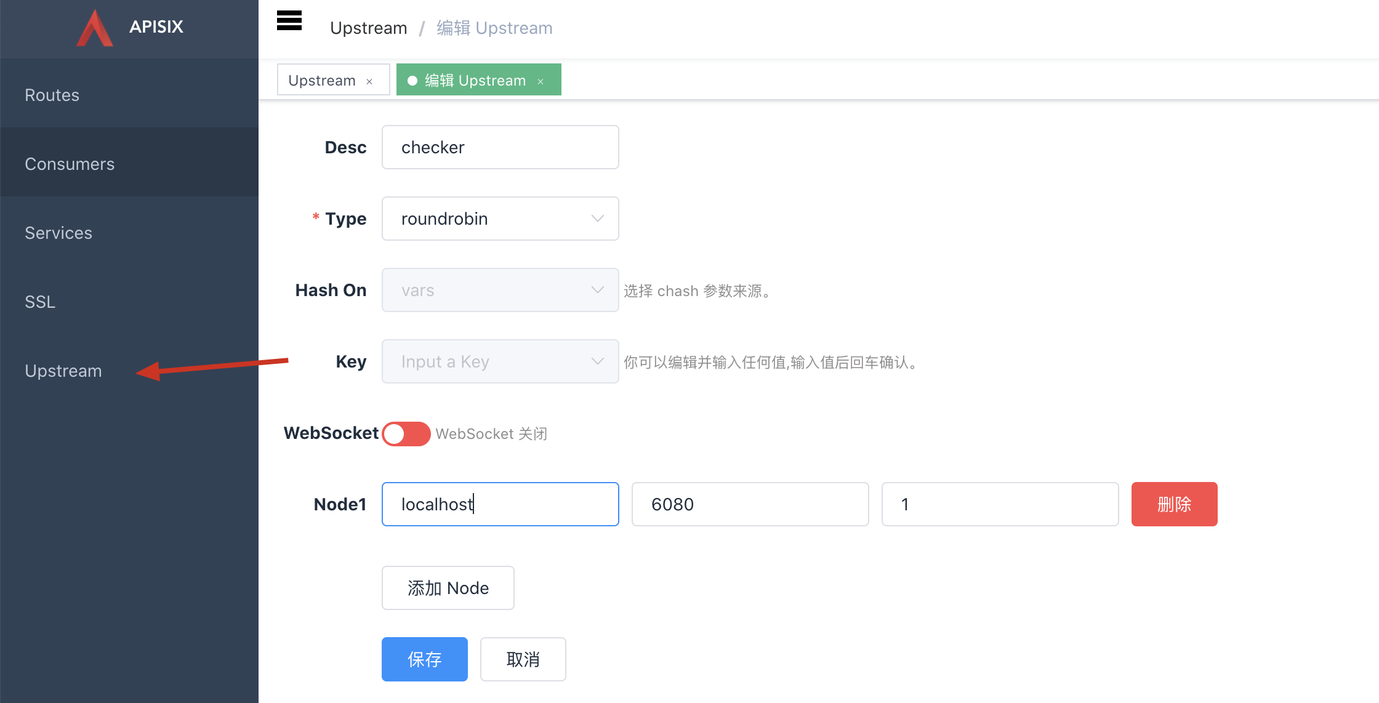This screenshot has width=1379, height=703.
Task: Click the APISIX logo
Action: pos(94,28)
